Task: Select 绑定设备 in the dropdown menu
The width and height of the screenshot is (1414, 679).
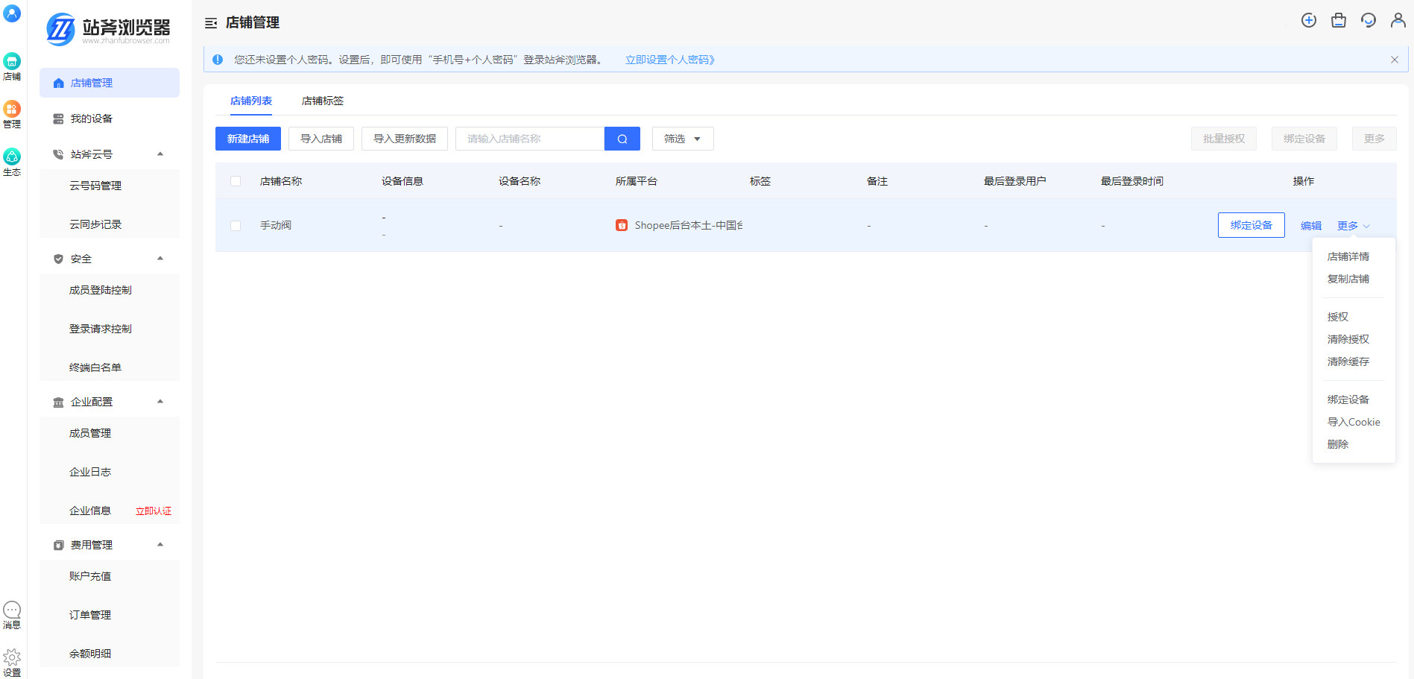Action: click(1348, 399)
